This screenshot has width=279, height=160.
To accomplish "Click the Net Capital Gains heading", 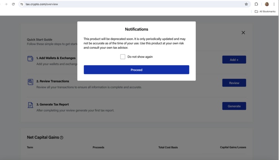I will pos(43,138).
